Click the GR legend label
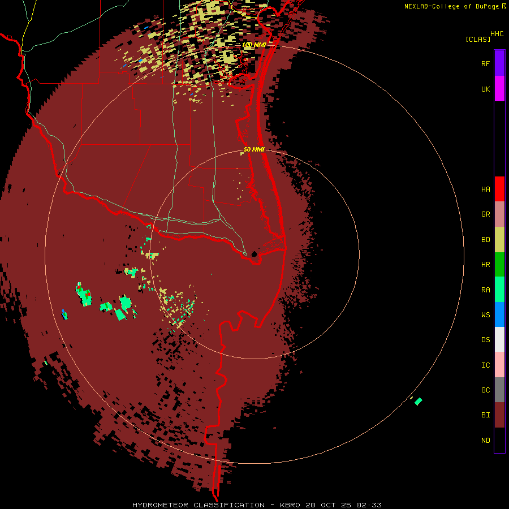This screenshot has width=509, height=509. coord(485,214)
